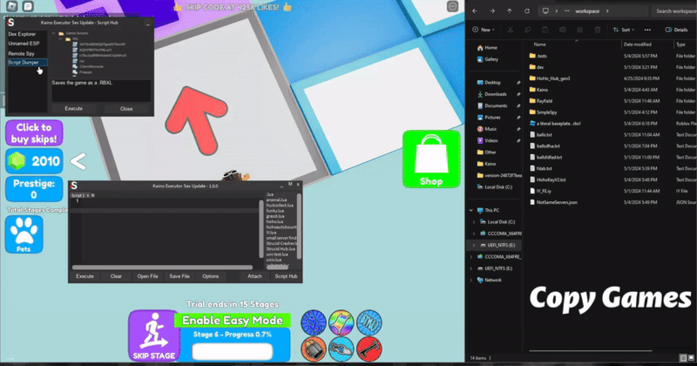Open the Rayfield folder
Screen dimensions: 697x366
click(544, 101)
